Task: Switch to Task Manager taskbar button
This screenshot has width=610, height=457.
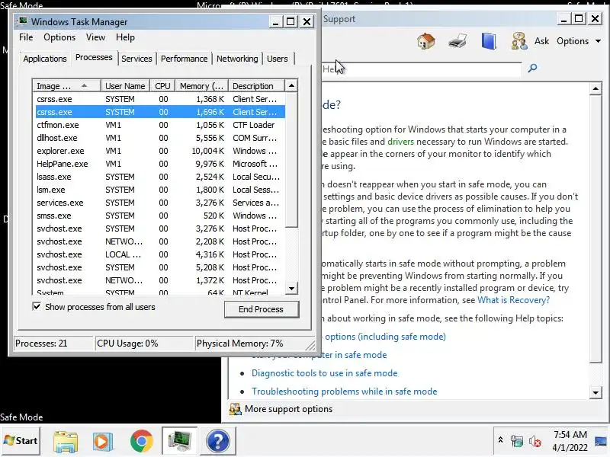Action: click(179, 441)
